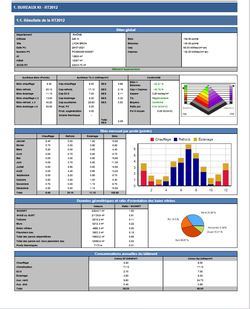
Task: Click the 'Bilan global' table header
Action: coord(126,30)
